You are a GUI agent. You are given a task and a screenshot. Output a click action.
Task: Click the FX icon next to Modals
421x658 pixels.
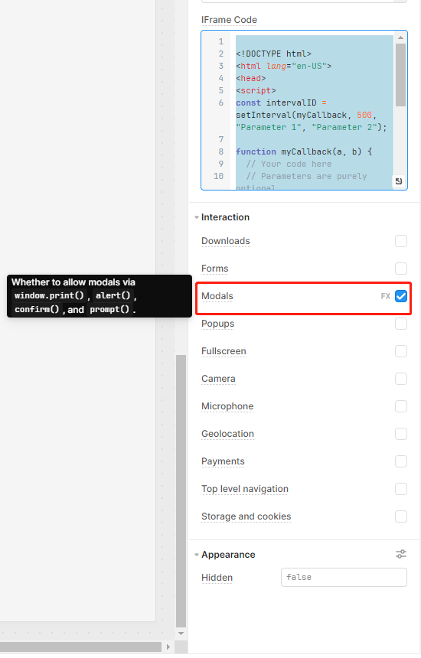click(385, 296)
